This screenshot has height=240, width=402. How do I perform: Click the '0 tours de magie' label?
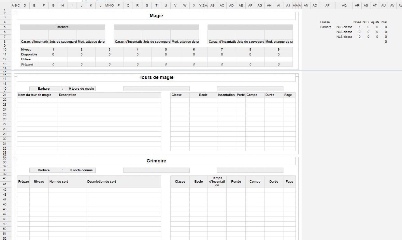pyautogui.click(x=81, y=89)
